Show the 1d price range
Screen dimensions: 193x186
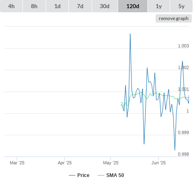[x=57, y=6]
